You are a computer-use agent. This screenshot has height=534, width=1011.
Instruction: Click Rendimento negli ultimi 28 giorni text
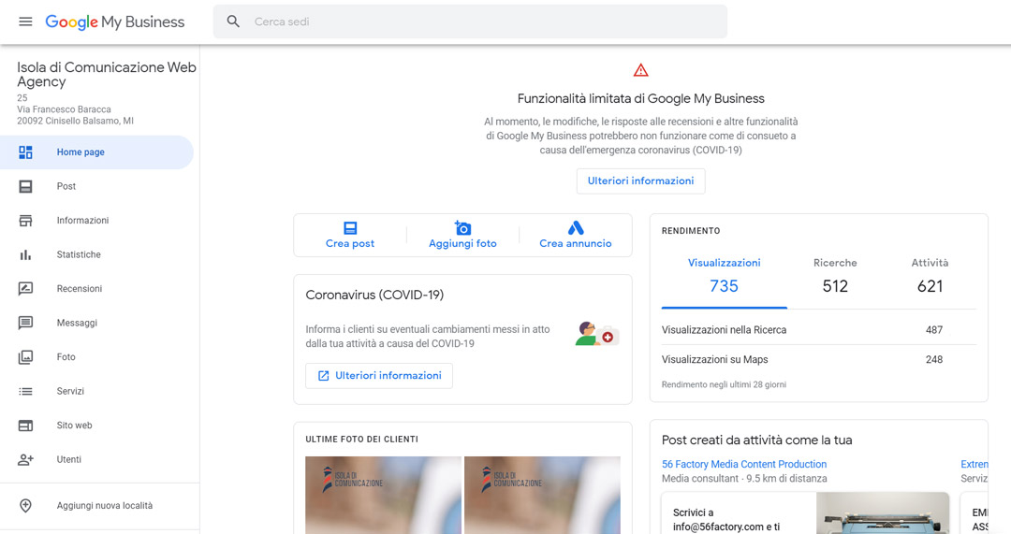tap(724, 384)
